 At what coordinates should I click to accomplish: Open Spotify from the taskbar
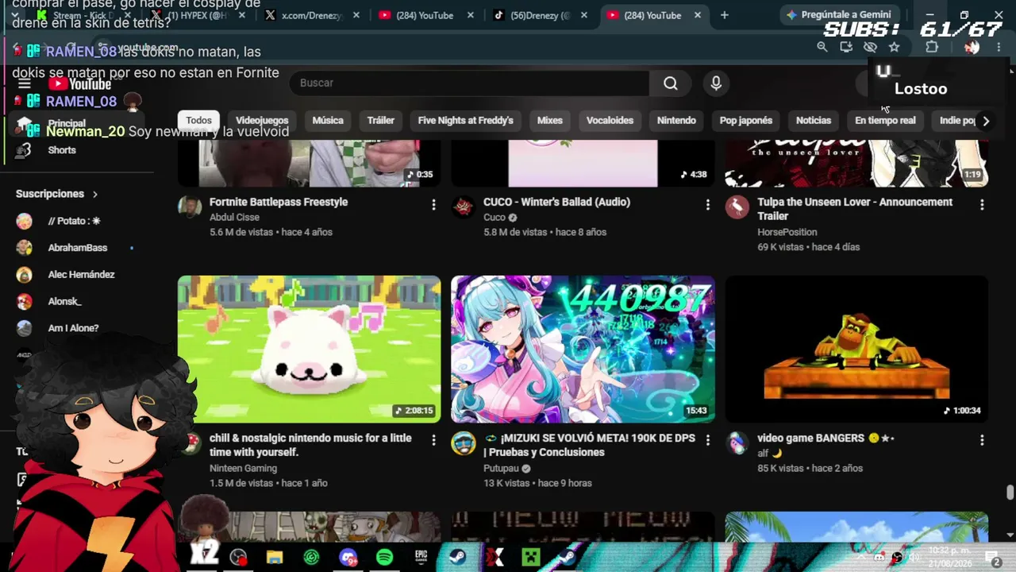(384, 557)
